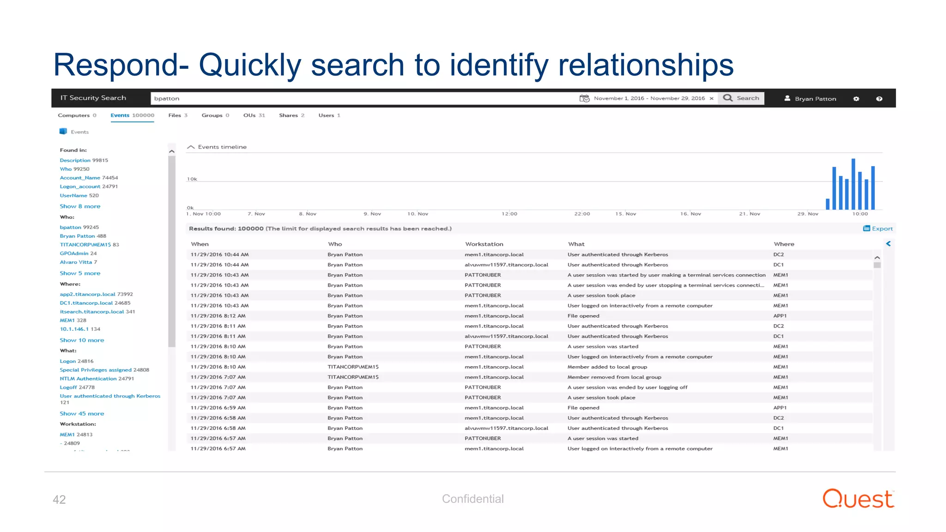Open the OUs tab

click(x=254, y=115)
